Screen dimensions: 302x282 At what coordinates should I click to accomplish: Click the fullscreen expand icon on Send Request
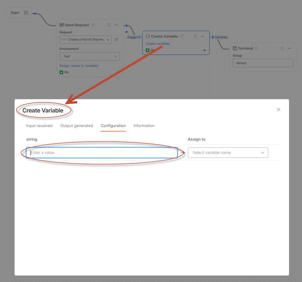[x=109, y=25]
